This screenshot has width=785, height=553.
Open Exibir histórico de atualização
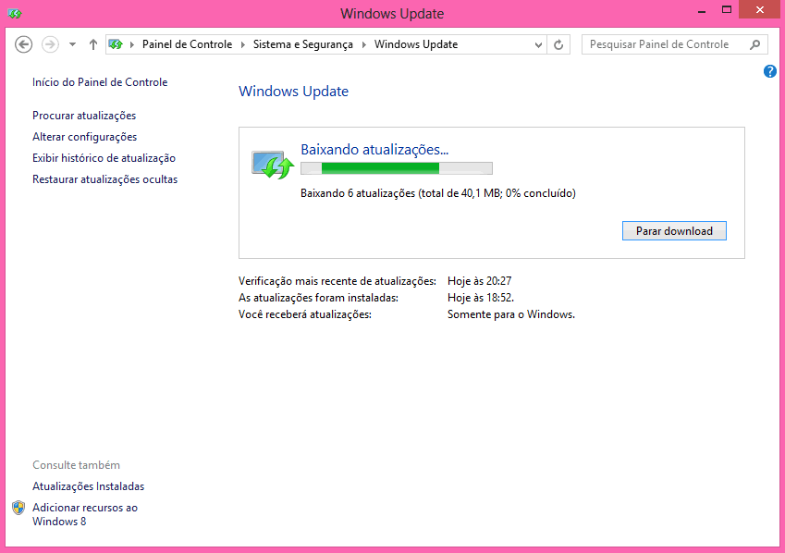104,158
